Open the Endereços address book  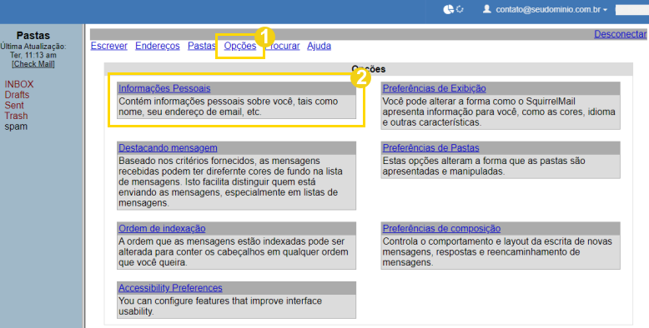(158, 46)
